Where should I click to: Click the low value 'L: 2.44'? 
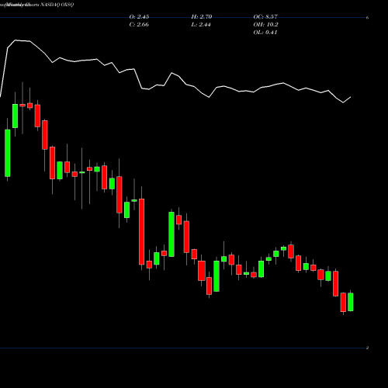pos(201,24)
